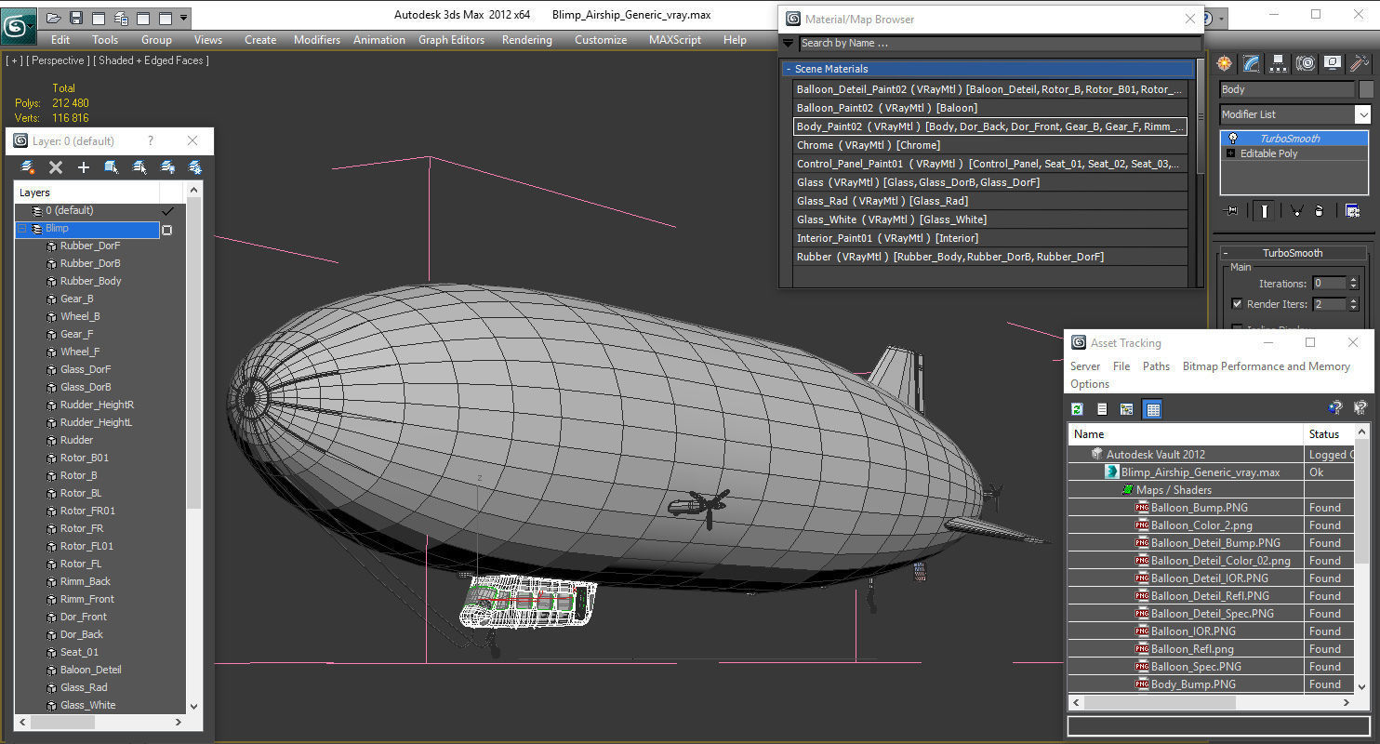This screenshot has width=1380, height=744.
Task: Click the viewport [+] general menu label
Action: pos(14,60)
